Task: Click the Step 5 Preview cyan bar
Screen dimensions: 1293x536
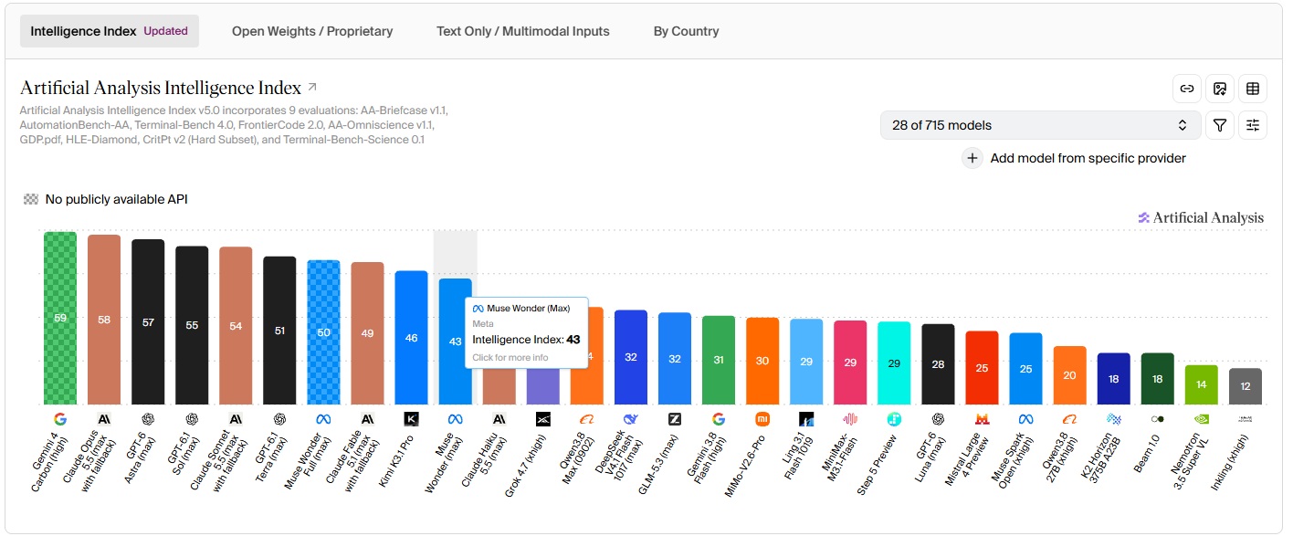Action: pos(894,363)
